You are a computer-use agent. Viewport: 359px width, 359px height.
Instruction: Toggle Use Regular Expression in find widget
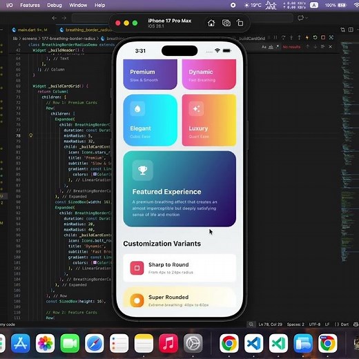tap(278, 47)
